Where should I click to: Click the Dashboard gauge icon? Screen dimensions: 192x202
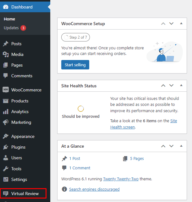[x=6, y=7]
